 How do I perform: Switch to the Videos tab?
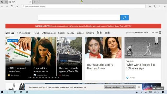click(x=80, y=33)
